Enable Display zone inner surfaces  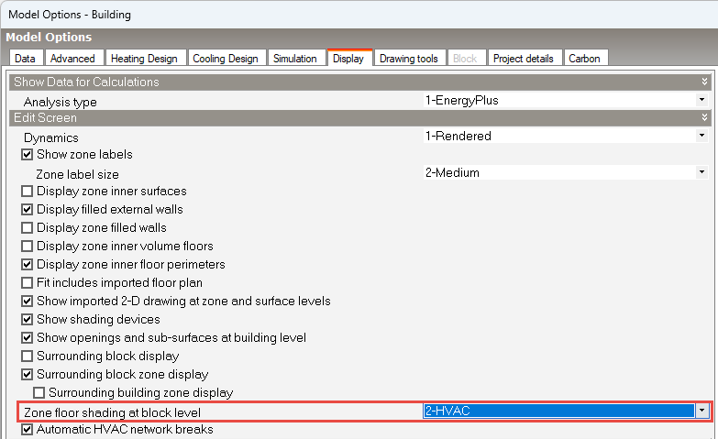pos(28,192)
